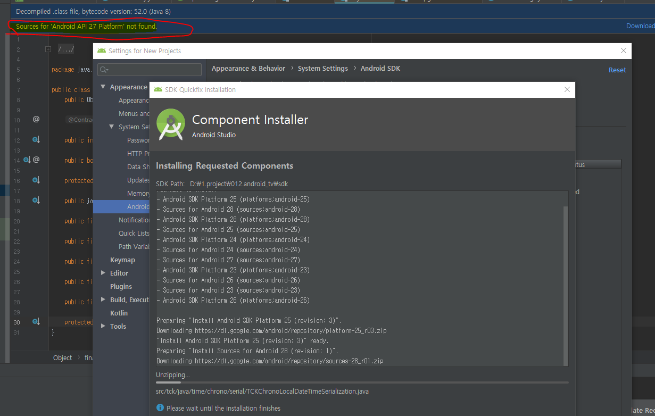Expand the Build, Execution settings node

(103, 299)
